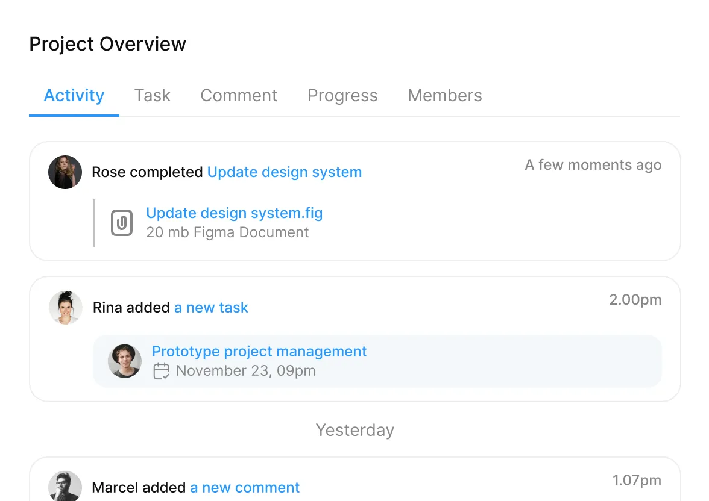Click the November 23, 09pm due date
The height and width of the screenshot is (501, 709).
click(246, 370)
